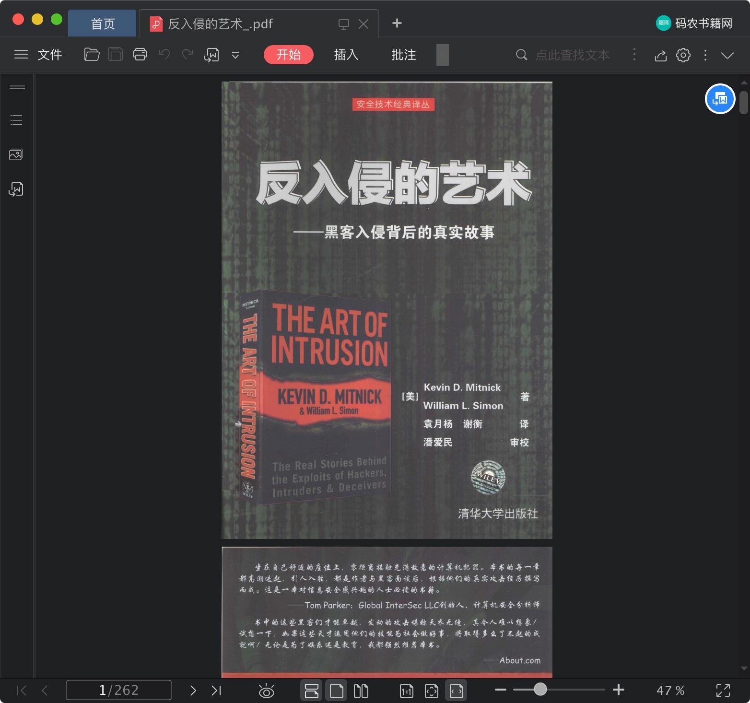Click the vertical scrollbar thumb
This screenshot has height=703, width=750.
click(x=744, y=103)
